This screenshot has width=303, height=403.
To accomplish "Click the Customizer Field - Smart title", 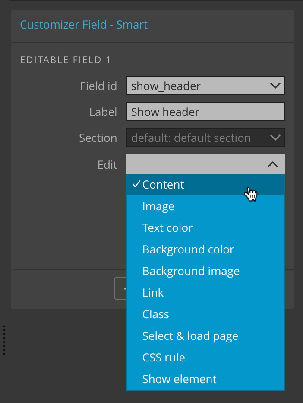I will click(84, 25).
